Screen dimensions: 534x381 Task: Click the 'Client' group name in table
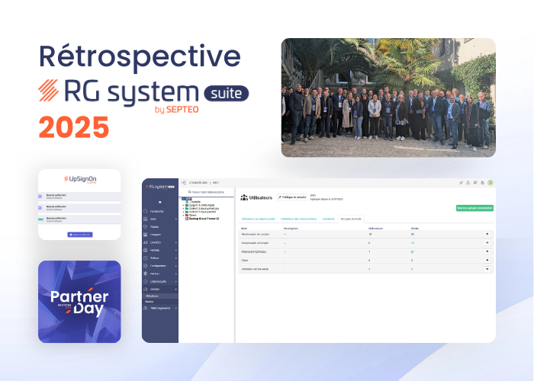[245, 261]
